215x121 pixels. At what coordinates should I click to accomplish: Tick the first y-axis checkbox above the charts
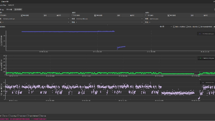coord(174,27)
